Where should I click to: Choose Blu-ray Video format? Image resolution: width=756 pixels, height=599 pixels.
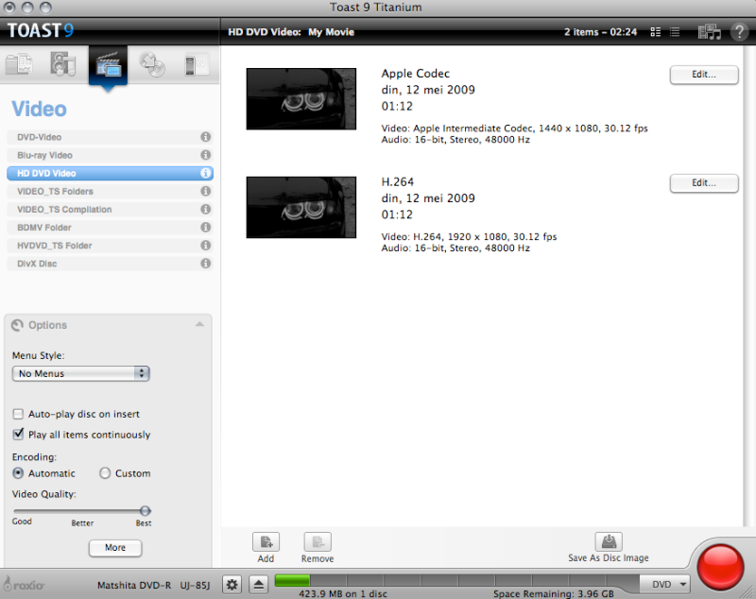[110, 155]
